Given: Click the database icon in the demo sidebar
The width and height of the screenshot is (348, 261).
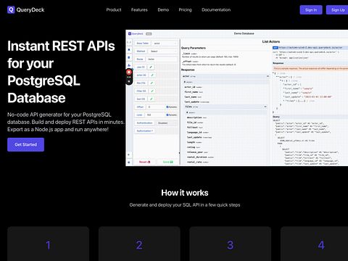Looking at the screenshot, I should point(129,57).
